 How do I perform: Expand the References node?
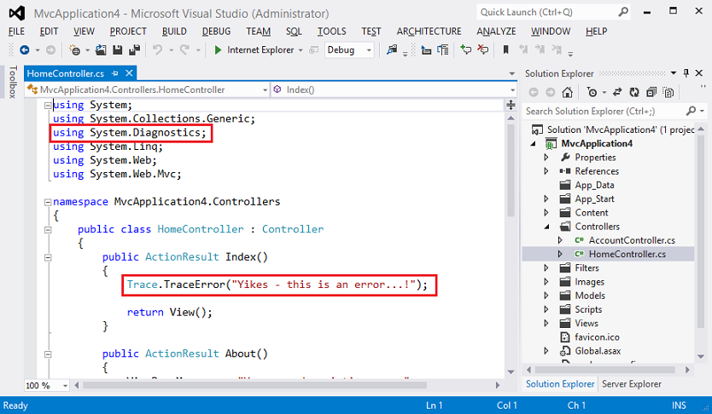[546, 171]
